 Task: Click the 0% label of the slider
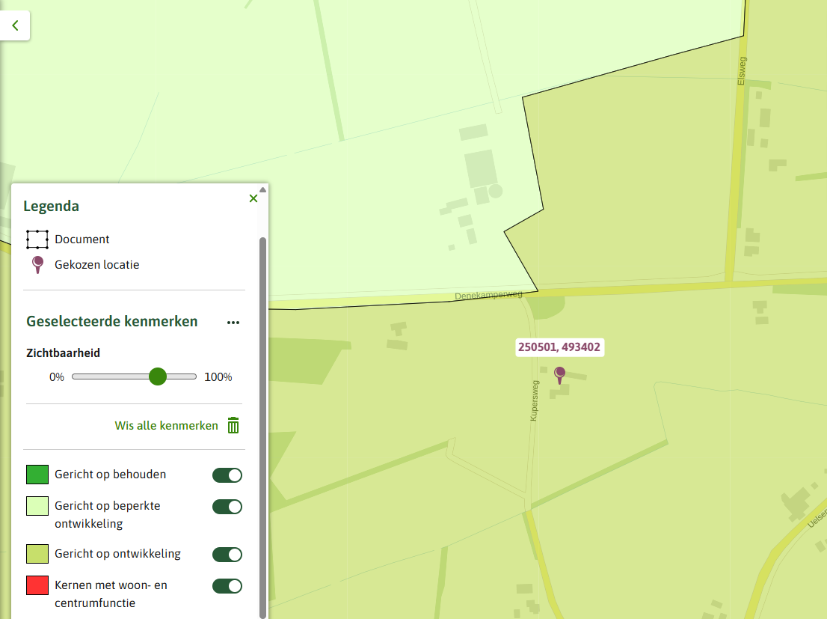[x=56, y=377]
